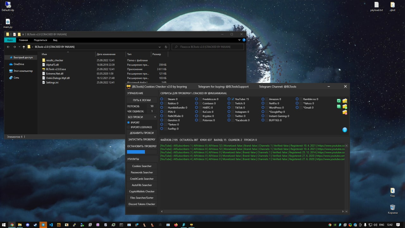The height and width of the screenshot is (228, 405).
Task: Refresh the BLTools folder in Explorer
Action: click(166, 47)
